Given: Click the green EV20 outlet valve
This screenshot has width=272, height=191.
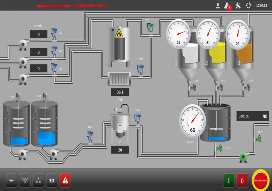Looking at the screenshot, I should 259,139.
